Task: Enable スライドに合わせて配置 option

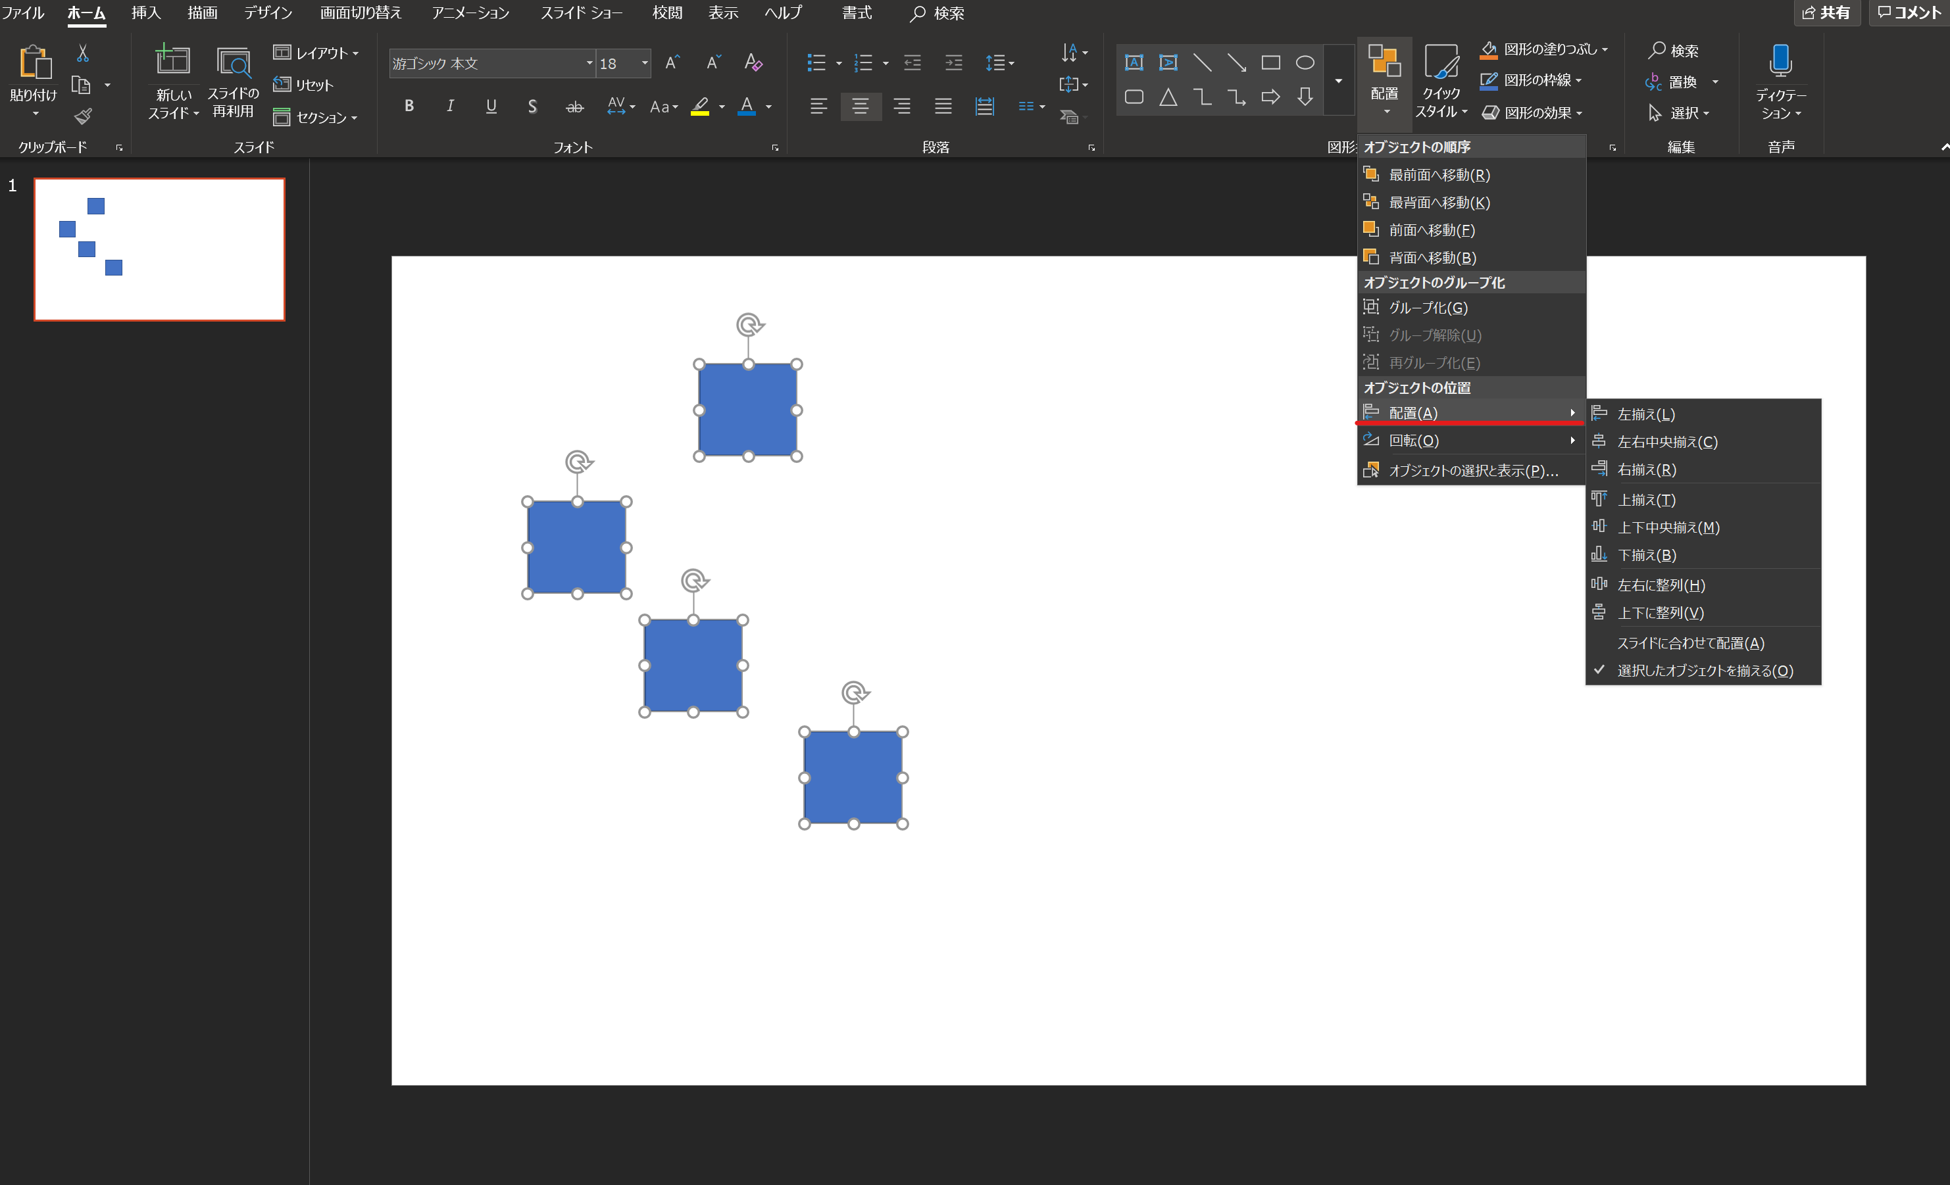Action: point(1690,643)
